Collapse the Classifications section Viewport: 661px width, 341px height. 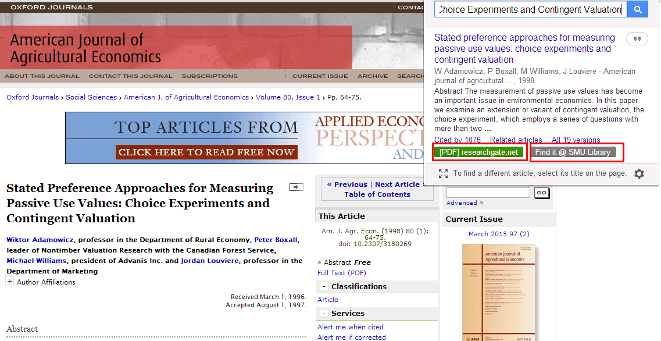pyautogui.click(x=324, y=286)
